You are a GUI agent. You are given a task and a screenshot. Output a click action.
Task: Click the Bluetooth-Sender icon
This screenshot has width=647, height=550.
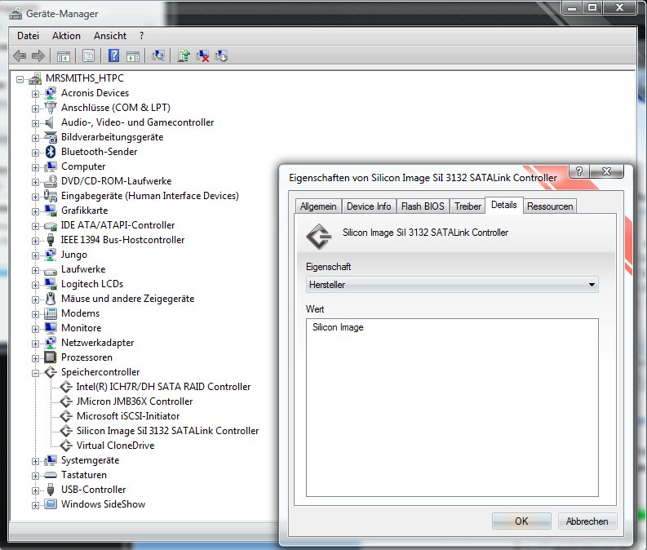pos(51,152)
